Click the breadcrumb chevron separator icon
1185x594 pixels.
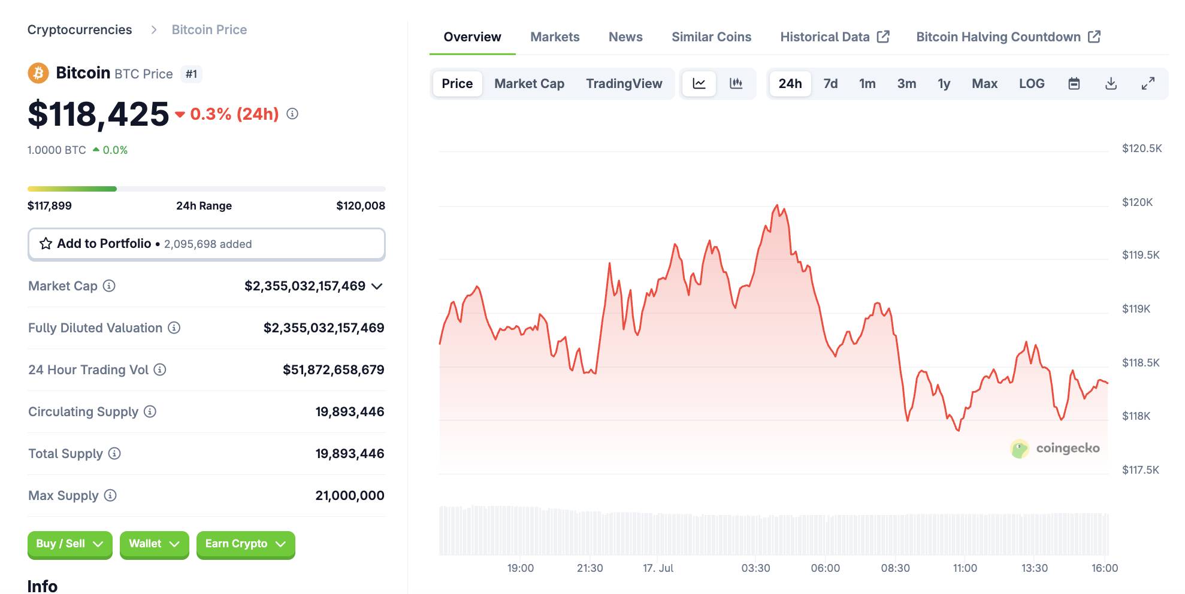click(x=153, y=30)
